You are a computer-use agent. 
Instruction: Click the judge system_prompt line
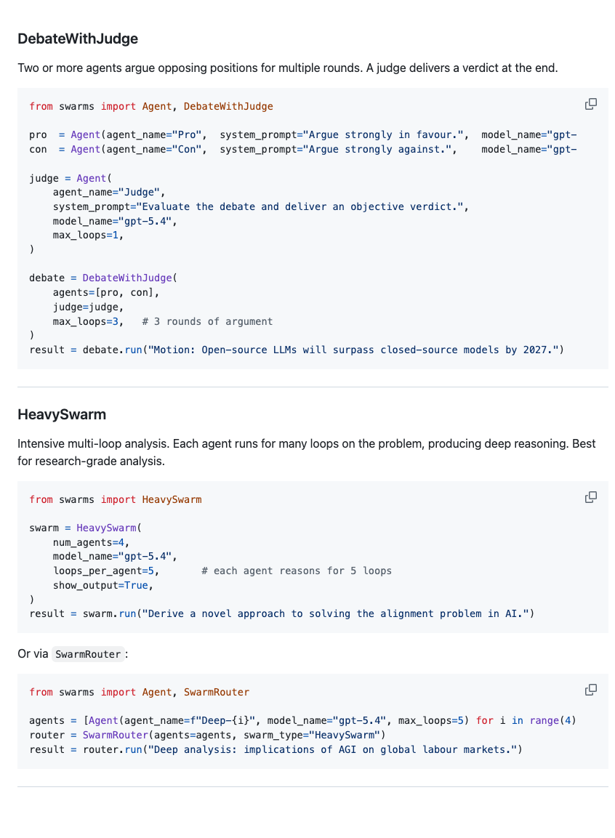click(x=261, y=206)
